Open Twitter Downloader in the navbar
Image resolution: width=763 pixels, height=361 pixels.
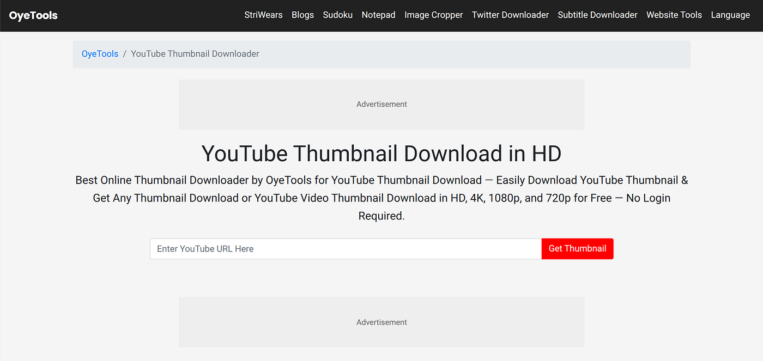click(x=510, y=15)
